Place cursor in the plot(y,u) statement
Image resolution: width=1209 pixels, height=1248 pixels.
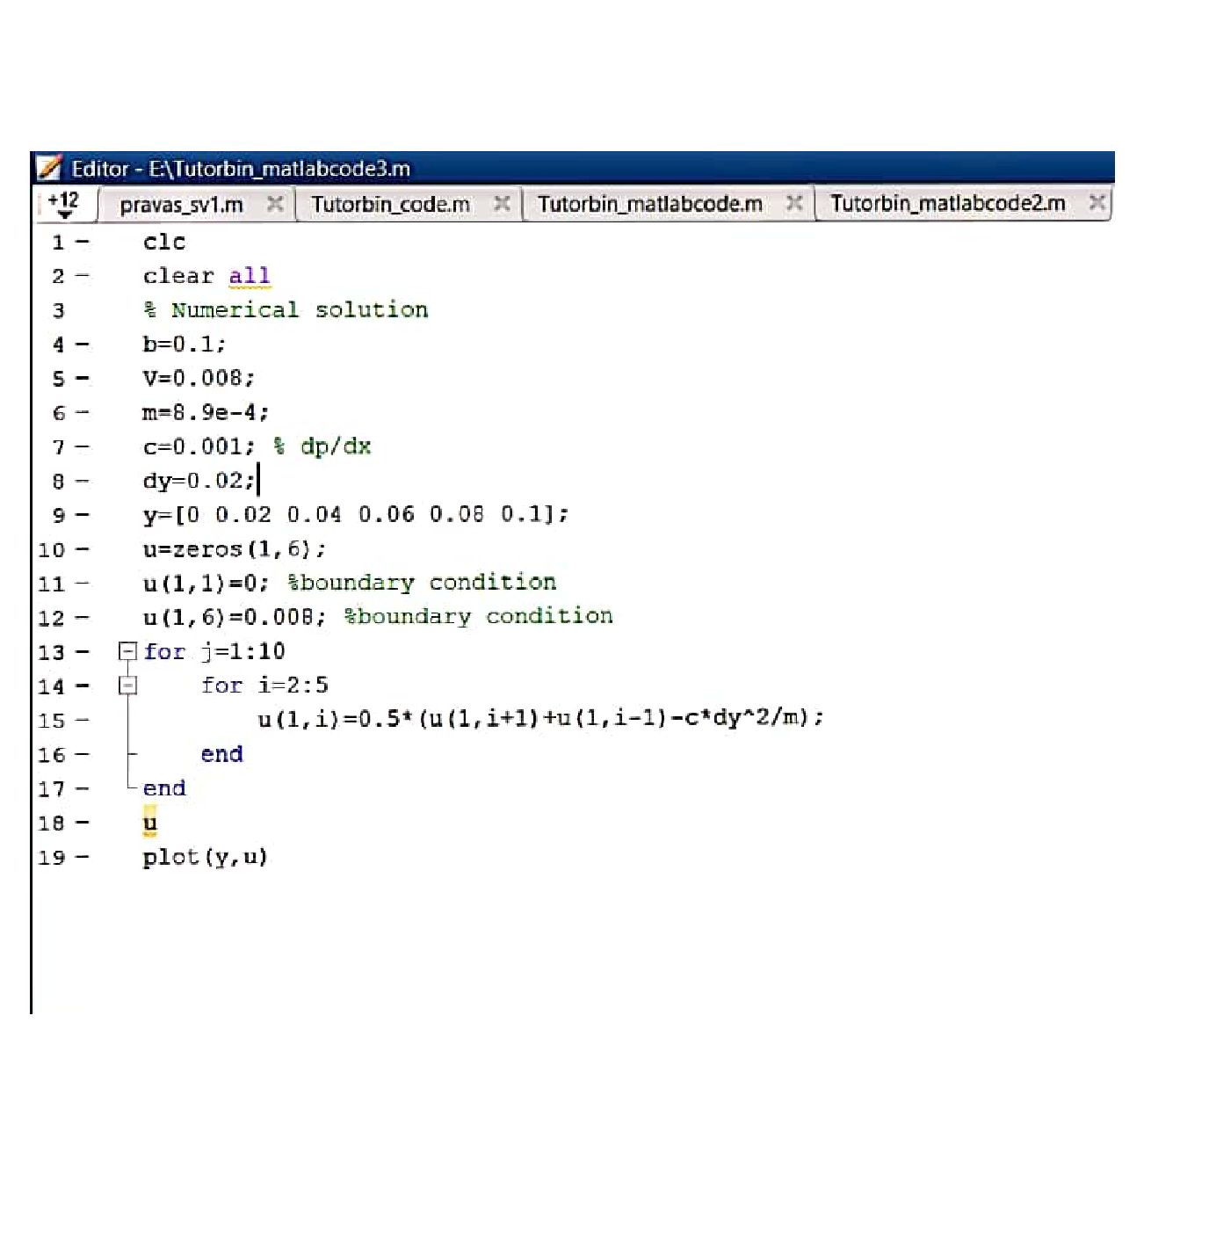(x=205, y=857)
